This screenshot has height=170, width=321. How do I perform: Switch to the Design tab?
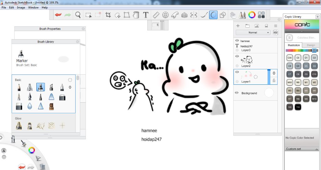click(x=311, y=45)
